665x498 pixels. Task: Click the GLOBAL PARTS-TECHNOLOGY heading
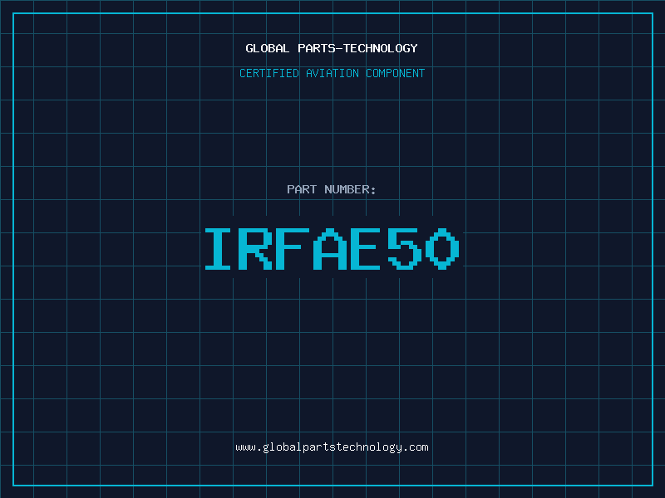(x=332, y=48)
